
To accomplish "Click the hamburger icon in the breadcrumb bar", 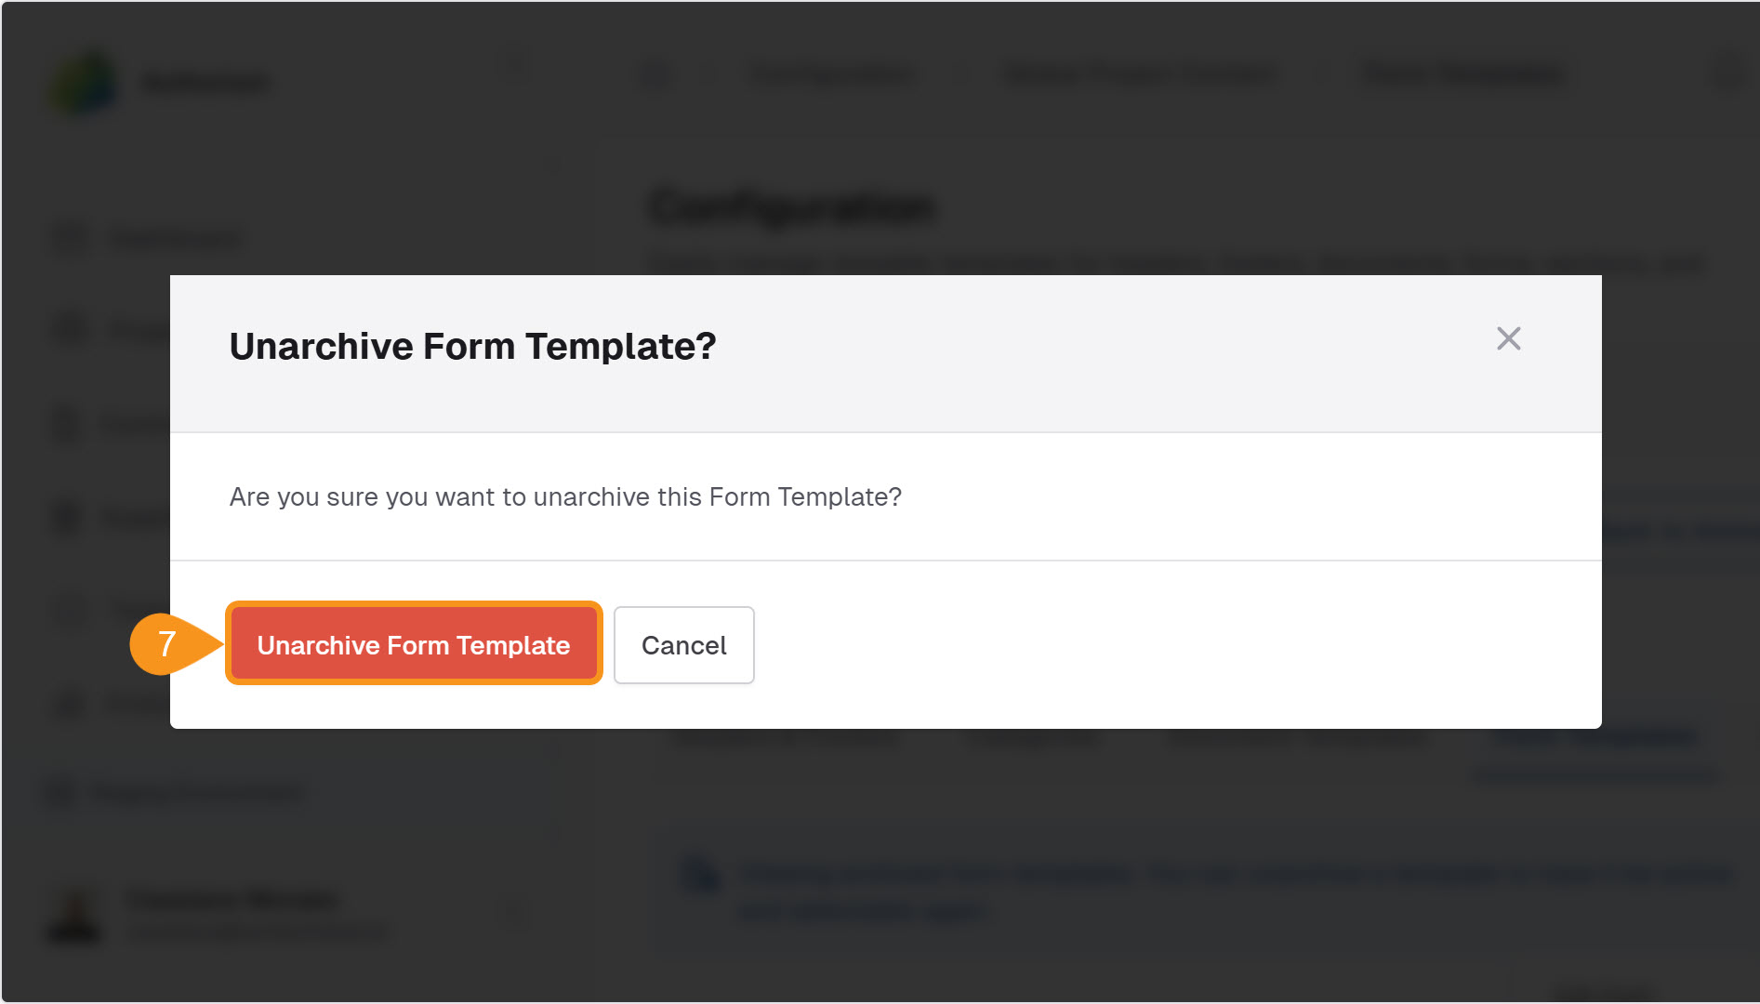I will coord(656,74).
